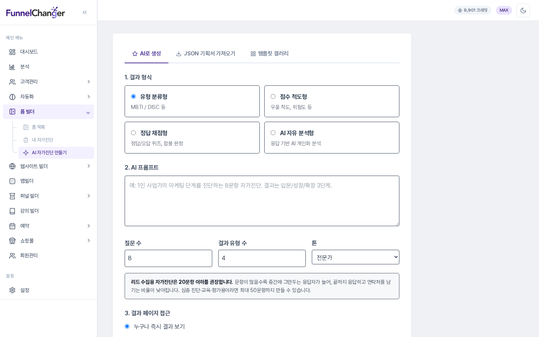Expand the 쇼핑몰 submenu chevron
Viewport: 539px width, 337px height.
click(x=89, y=240)
